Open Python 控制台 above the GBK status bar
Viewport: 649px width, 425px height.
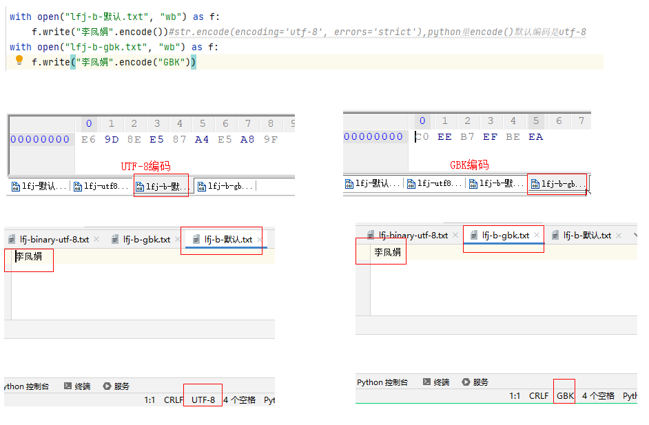tap(382, 382)
